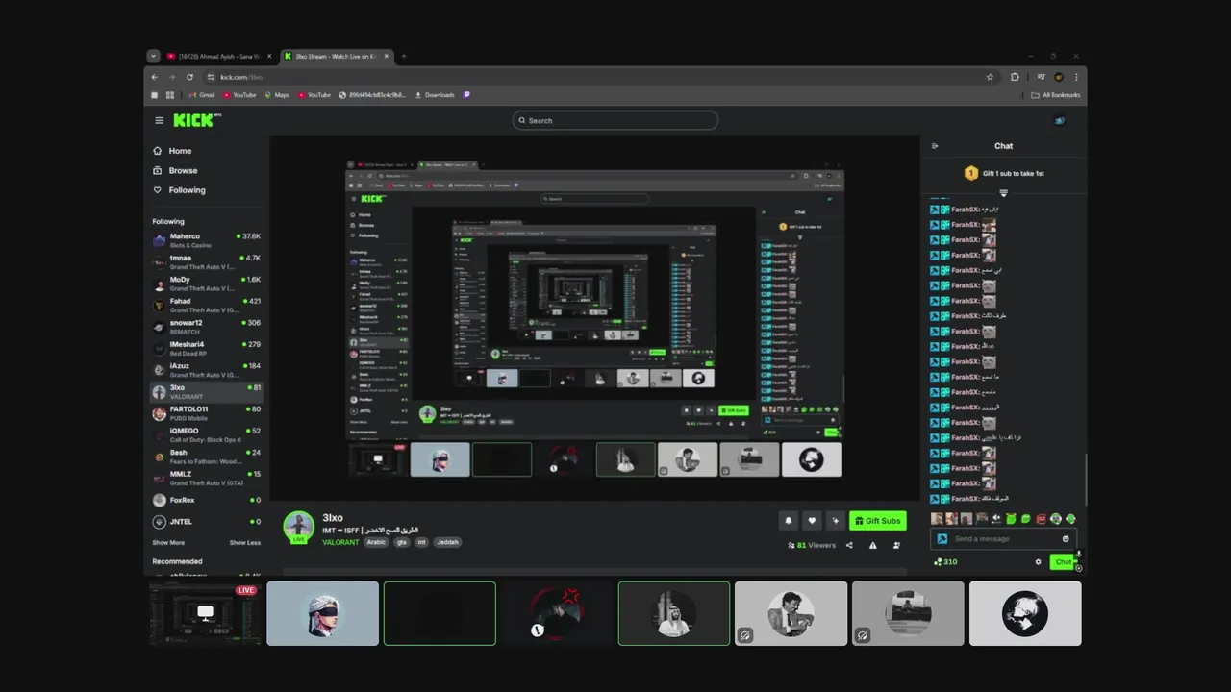Open the iAzuz channel in Following
1231x692 pixels.
click(x=206, y=370)
